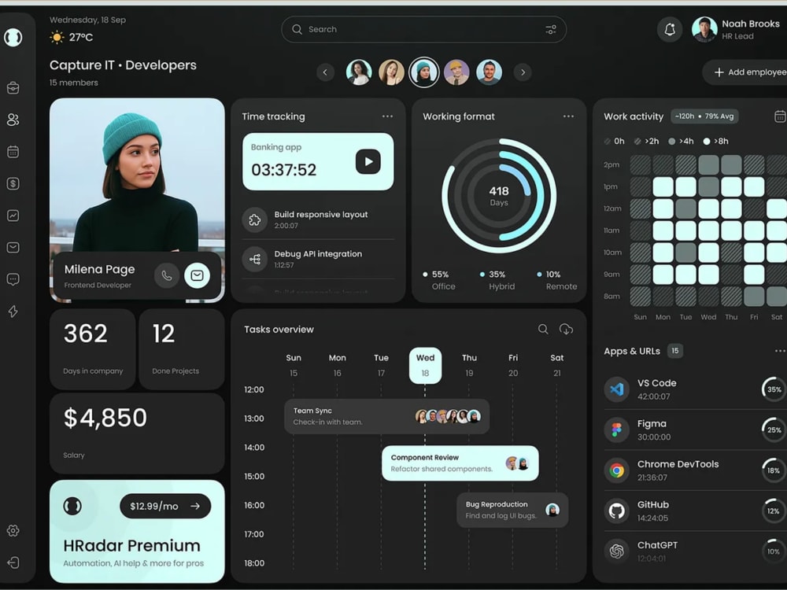The image size is (787, 590).
Task: Open the briefcase icon in sidebar
Action: pyautogui.click(x=13, y=88)
